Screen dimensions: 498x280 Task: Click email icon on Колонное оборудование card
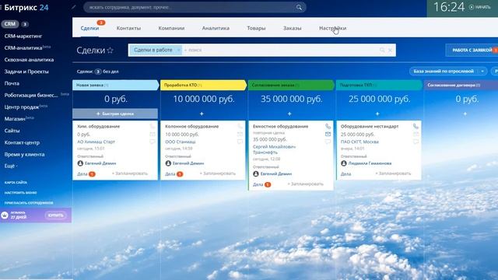pos(240,135)
